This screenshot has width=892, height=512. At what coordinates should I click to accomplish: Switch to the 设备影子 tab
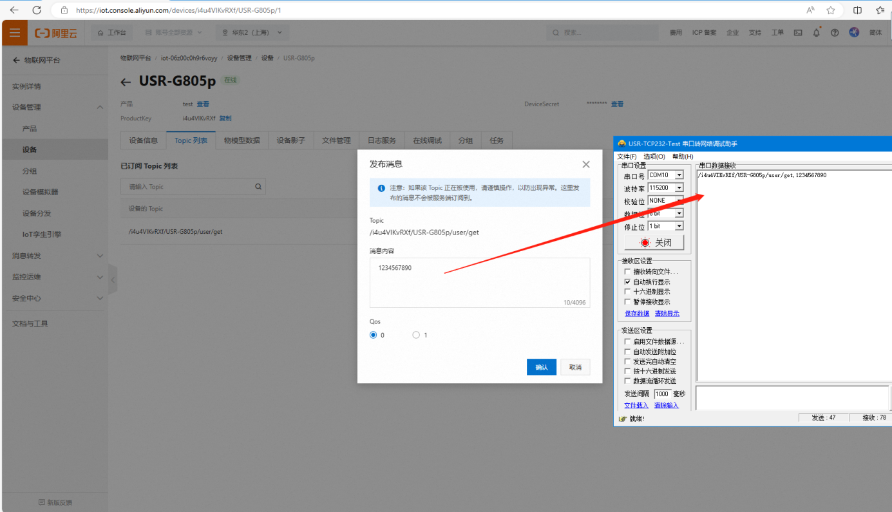[290, 140]
